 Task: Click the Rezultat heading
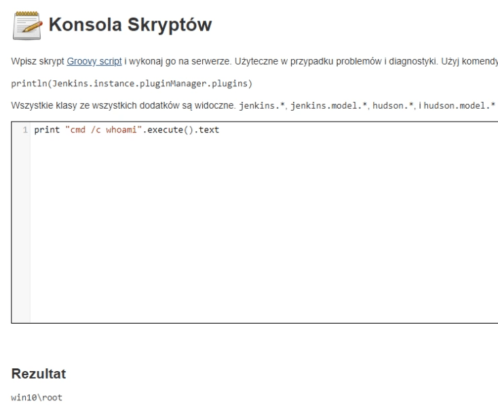(x=39, y=374)
